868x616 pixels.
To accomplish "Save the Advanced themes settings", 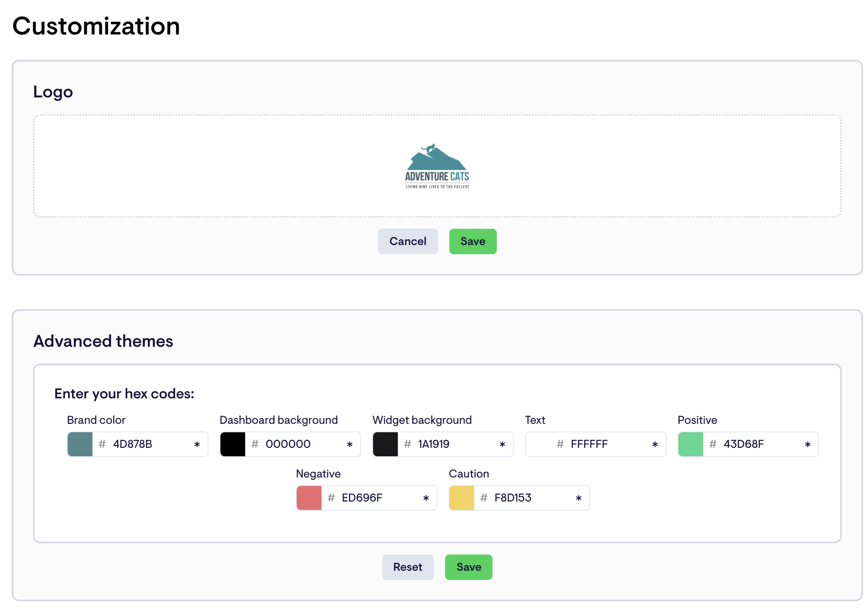I will coord(469,567).
